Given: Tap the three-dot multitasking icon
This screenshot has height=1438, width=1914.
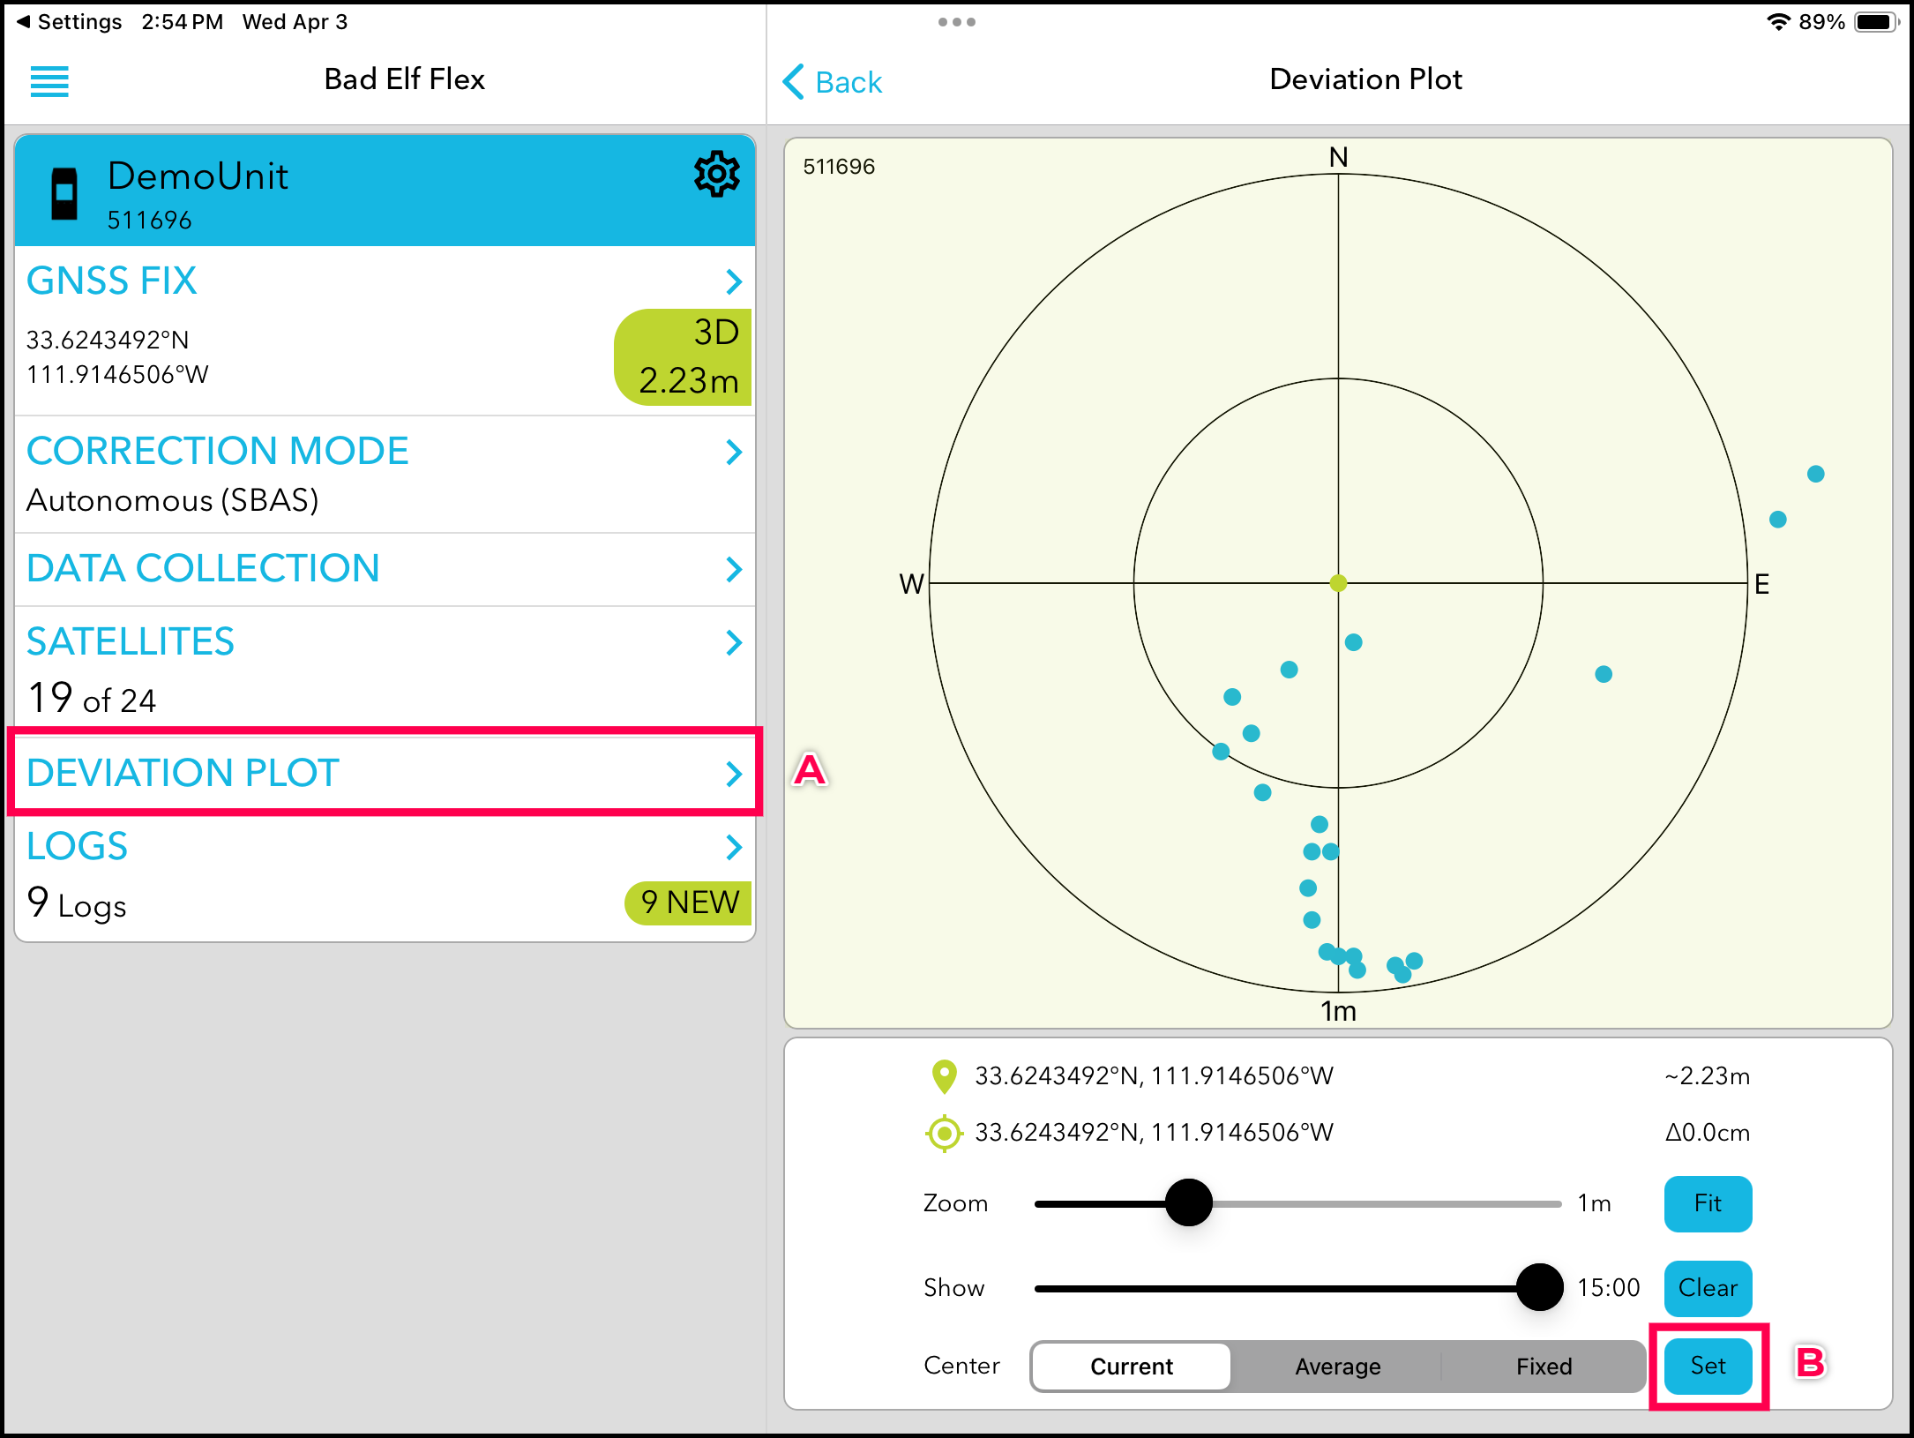Looking at the screenshot, I should coord(956,22).
